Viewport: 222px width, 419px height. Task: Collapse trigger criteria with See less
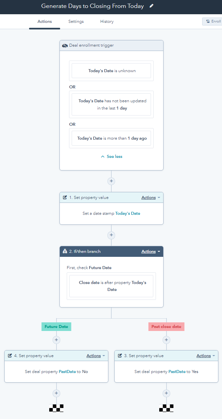coord(111,156)
